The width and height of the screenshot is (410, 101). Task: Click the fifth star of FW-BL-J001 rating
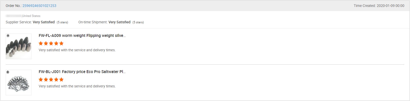point(61,79)
